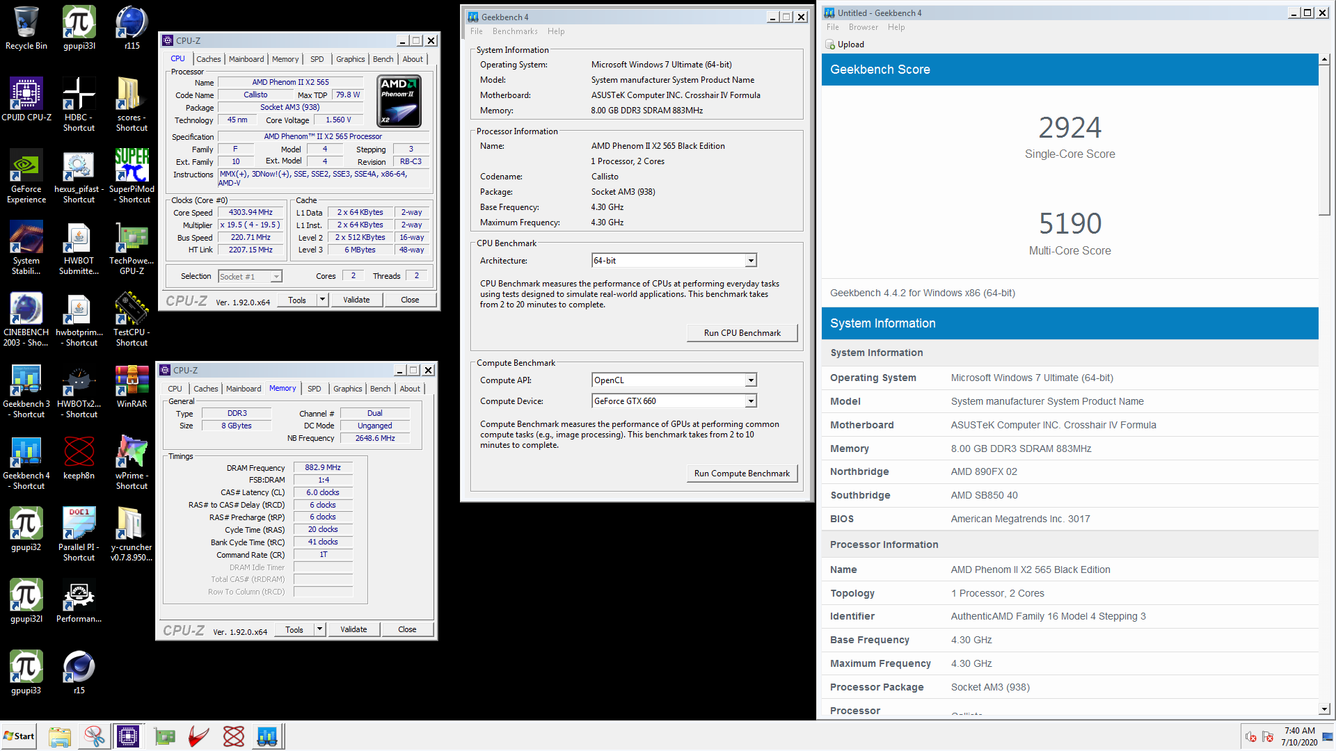Open hwbotprime shortcut icon
This screenshot has height=751, width=1336.
pyautogui.click(x=79, y=319)
